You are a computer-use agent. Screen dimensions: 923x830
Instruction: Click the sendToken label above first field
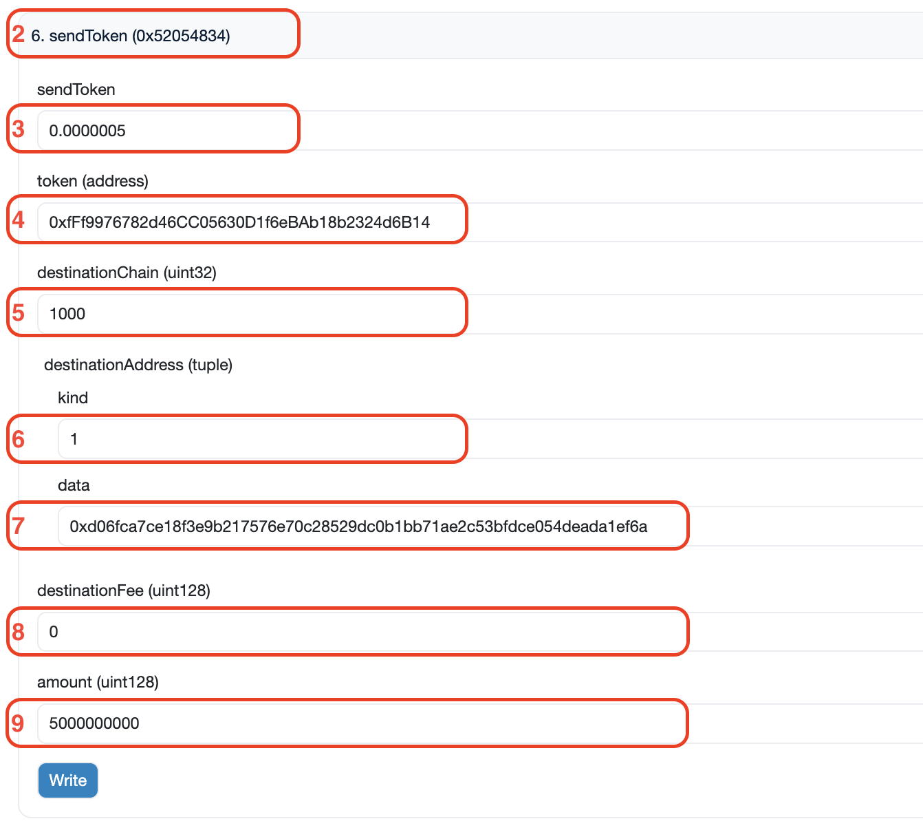(76, 89)
